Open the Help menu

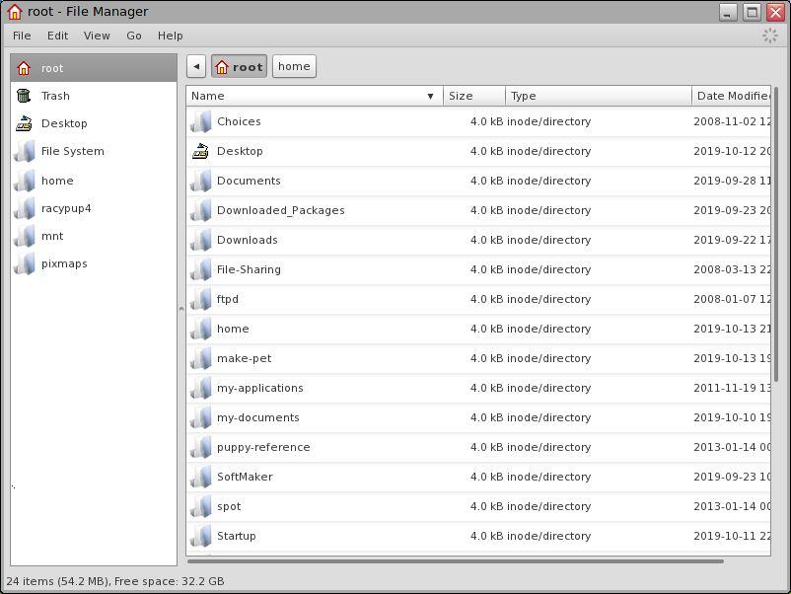pyautogui.click(x=170, y=36)
